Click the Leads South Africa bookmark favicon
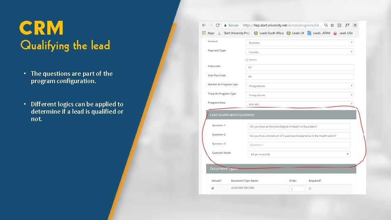The height and width of the screenshot is (220, 391). (x=256, y=33)
